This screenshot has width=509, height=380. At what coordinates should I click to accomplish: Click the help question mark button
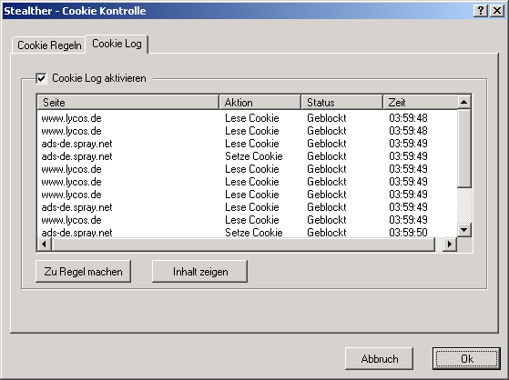481,11
